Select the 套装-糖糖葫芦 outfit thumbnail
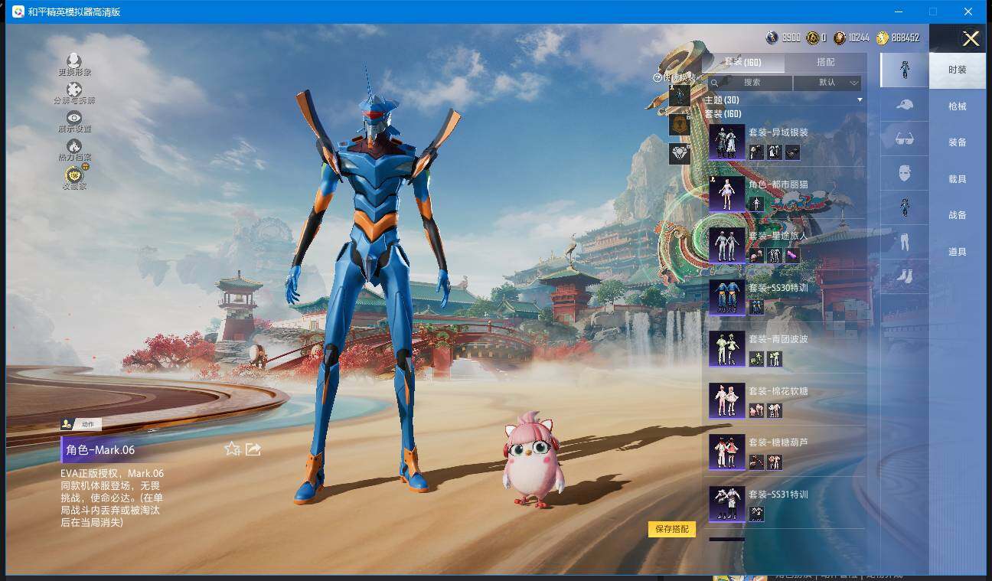Screen dimensions: 992x581 [x=727, y=452]
